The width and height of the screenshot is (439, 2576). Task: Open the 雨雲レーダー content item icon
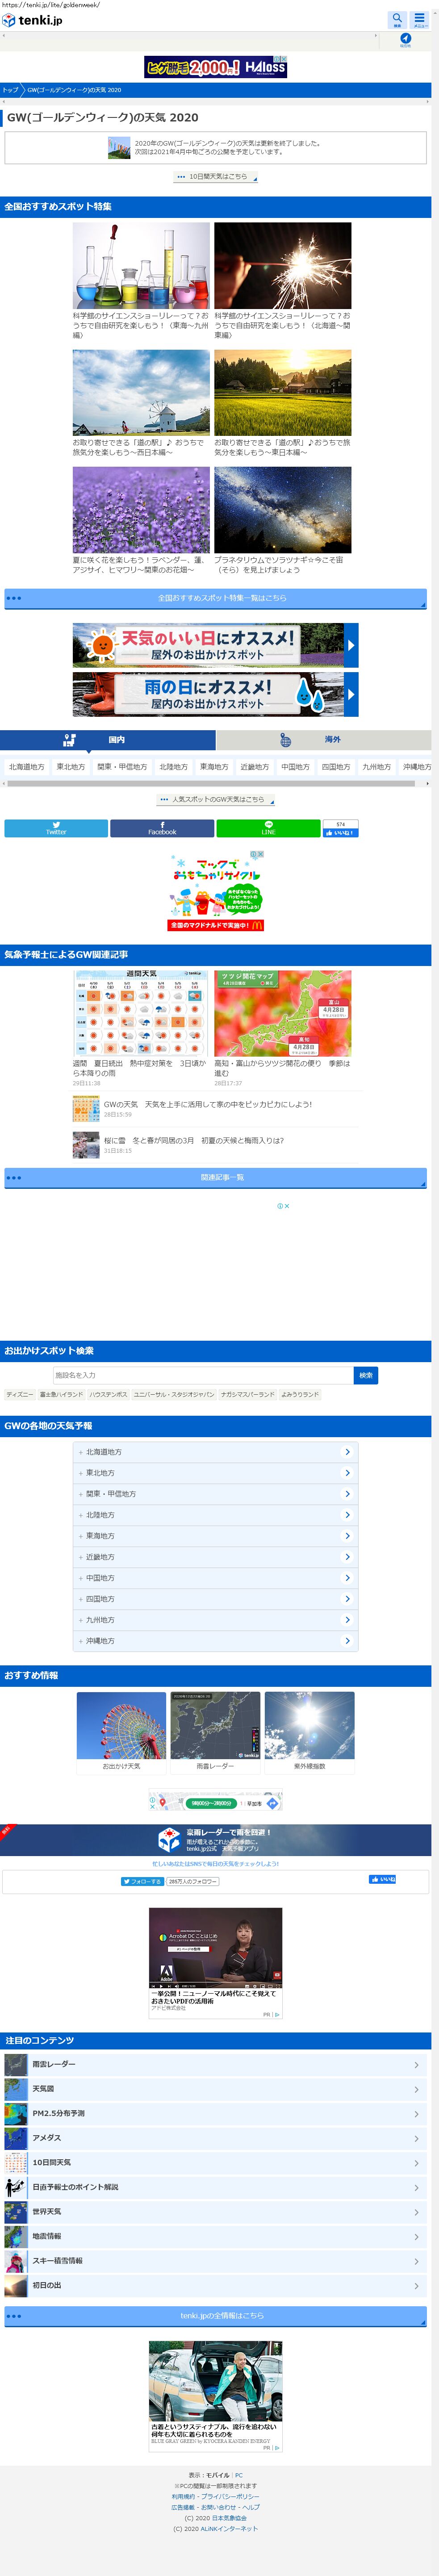(x=16, y=2064)
